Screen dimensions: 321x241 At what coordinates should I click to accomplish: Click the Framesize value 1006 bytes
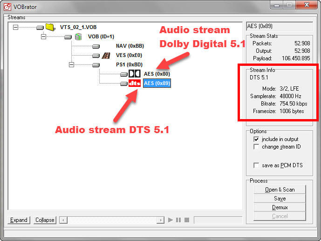click(x=292, y=111)
